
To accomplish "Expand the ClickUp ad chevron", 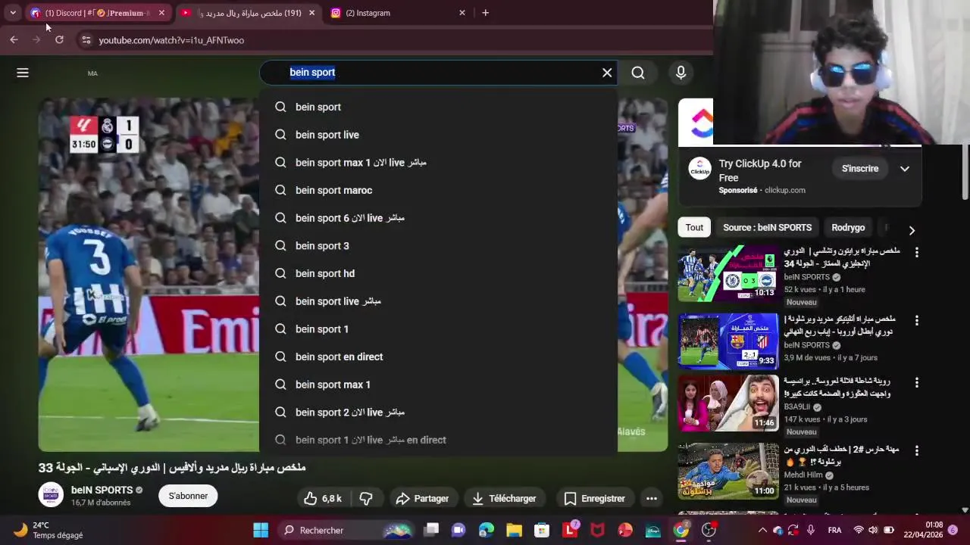I will [x=905, y=168].
